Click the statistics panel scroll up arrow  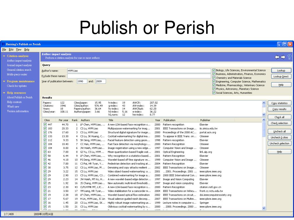pyautogui.click(x=264, y=103)
